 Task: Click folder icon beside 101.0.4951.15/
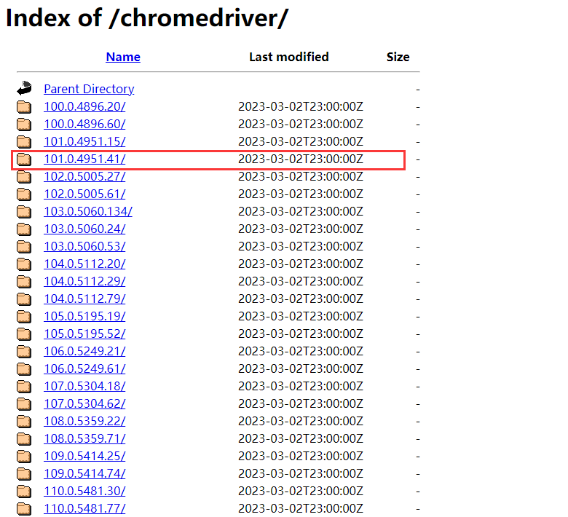coord(24,142)
